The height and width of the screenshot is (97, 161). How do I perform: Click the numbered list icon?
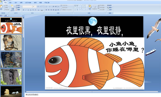[50, 6]
